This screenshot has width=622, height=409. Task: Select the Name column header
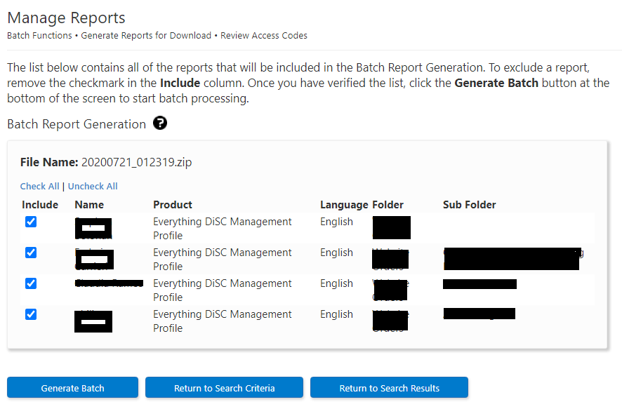point(89,205)
